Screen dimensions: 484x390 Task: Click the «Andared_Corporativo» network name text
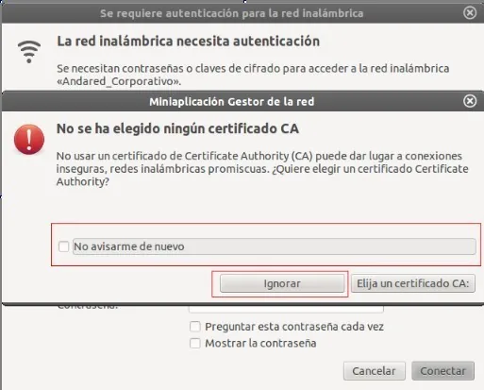click(x=119, y=81)
